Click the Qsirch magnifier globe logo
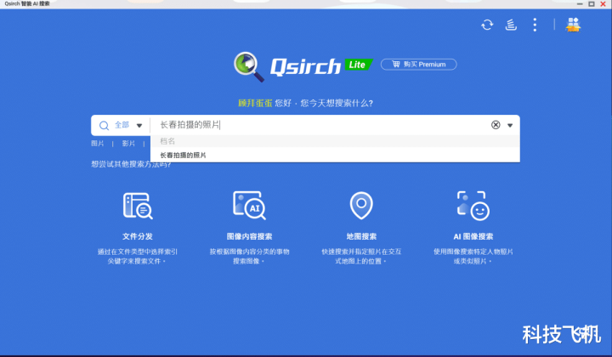Image resolution: width=612 pixels, height=357 pixels. [248, 66]
